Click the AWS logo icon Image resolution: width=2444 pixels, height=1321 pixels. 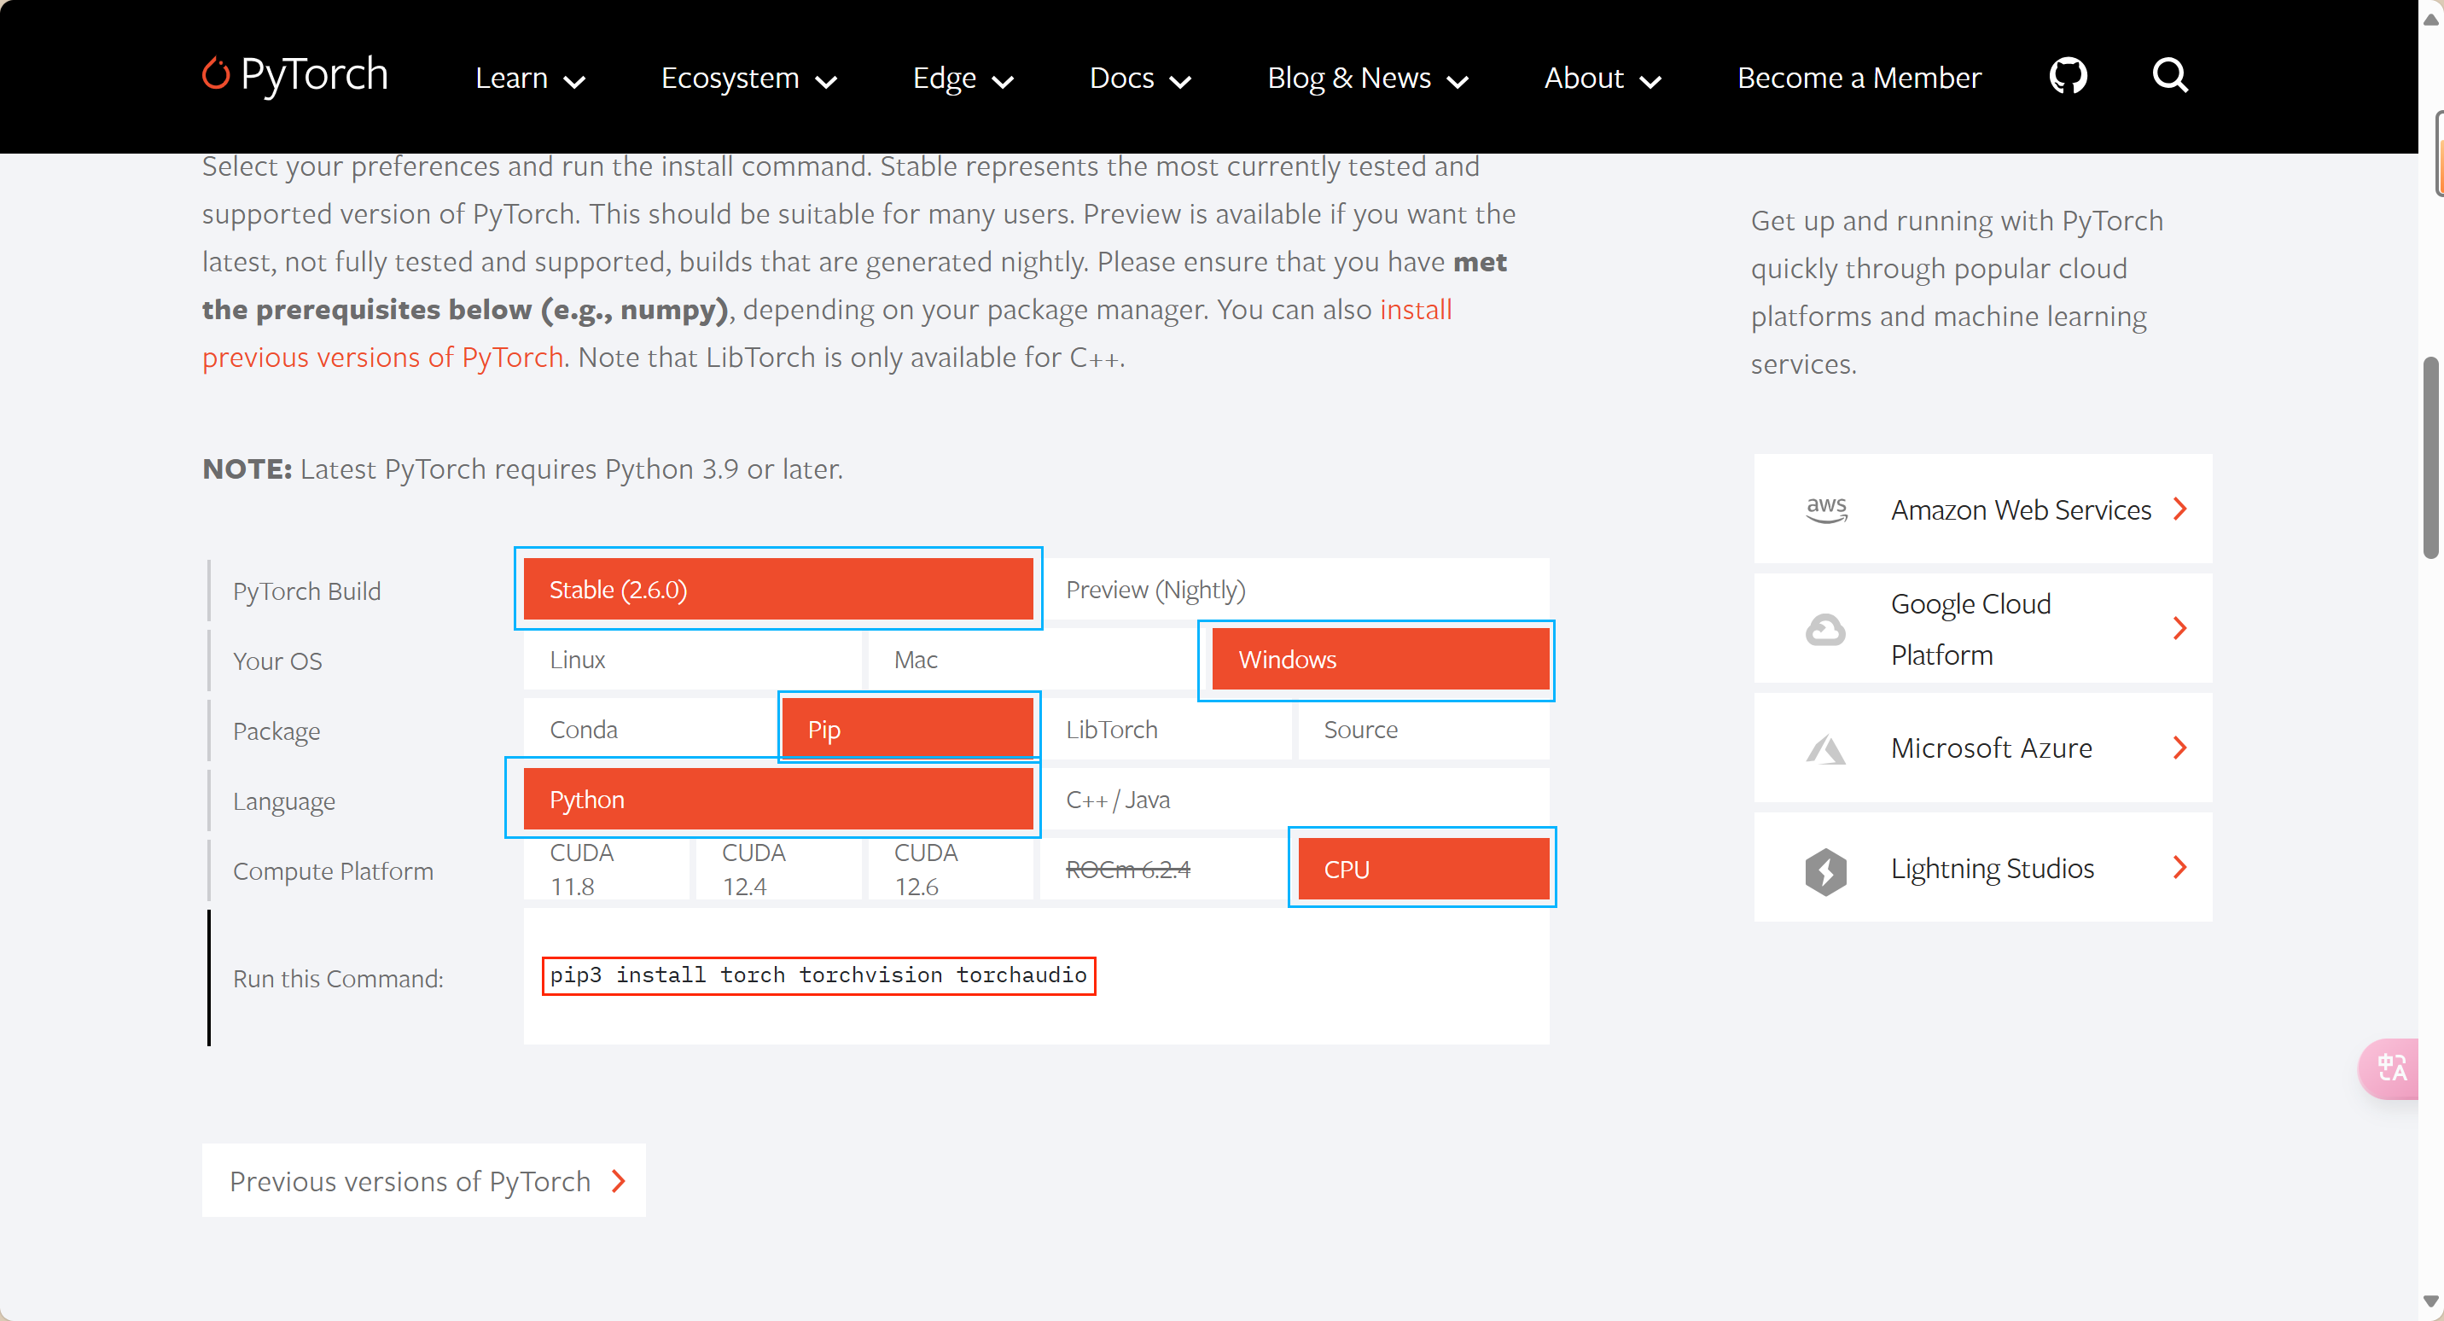1825,509
